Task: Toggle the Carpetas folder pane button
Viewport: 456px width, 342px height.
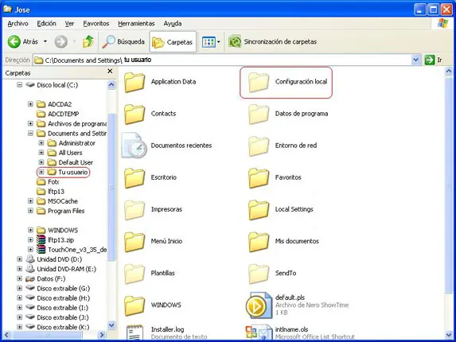Action: pyautogui.click(x=173, y=42)
